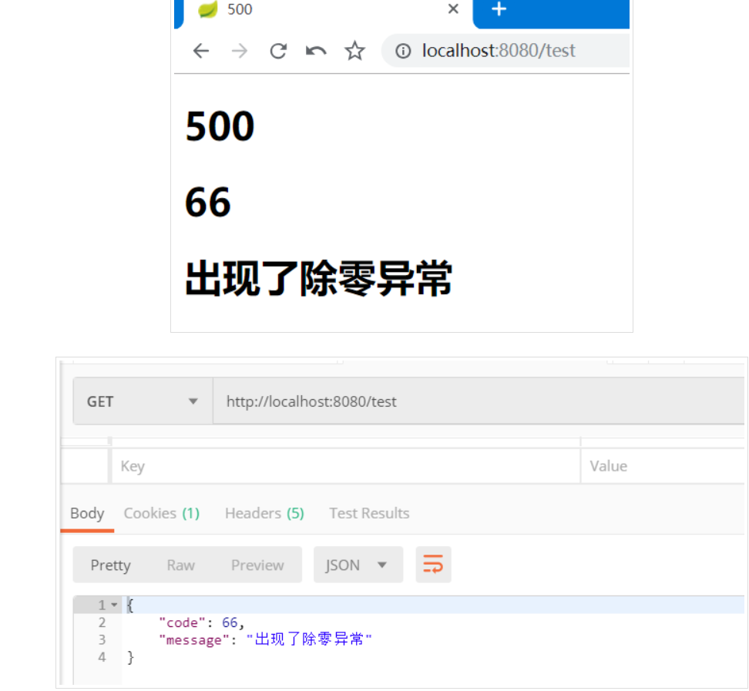Bookmark the page with the star icon
This screenshot has height=691, width=749.
click(354, 51)
